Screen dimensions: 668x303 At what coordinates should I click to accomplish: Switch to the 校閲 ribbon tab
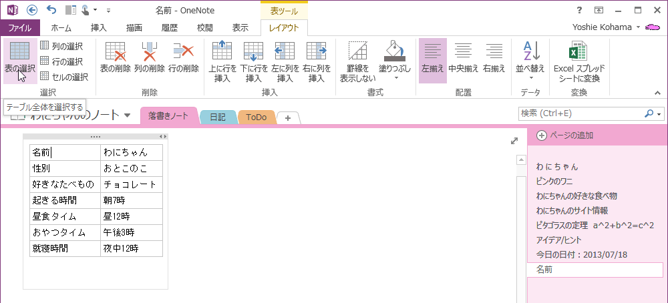pyautogui.click(x=205, y=28)
